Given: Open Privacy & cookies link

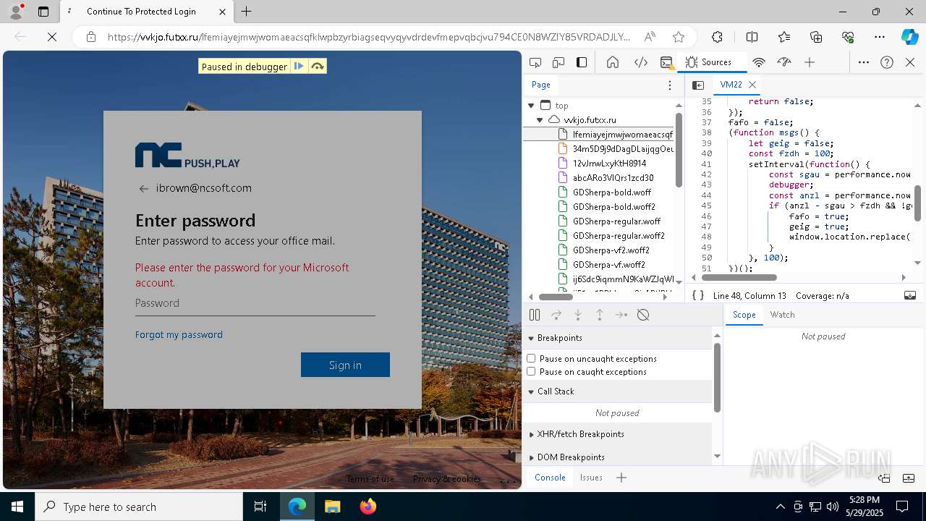Looking at the screenshot, I should point(447,479).
